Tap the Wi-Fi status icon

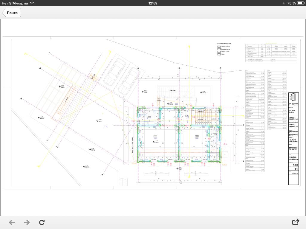32,3
